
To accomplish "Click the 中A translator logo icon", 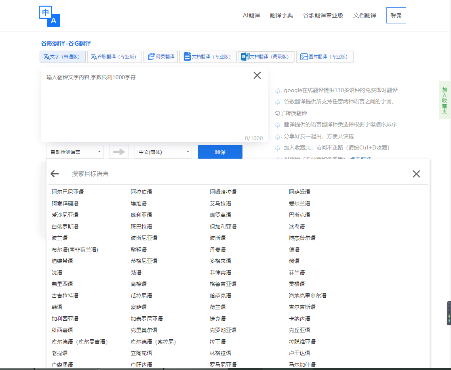I will point(49,17).
